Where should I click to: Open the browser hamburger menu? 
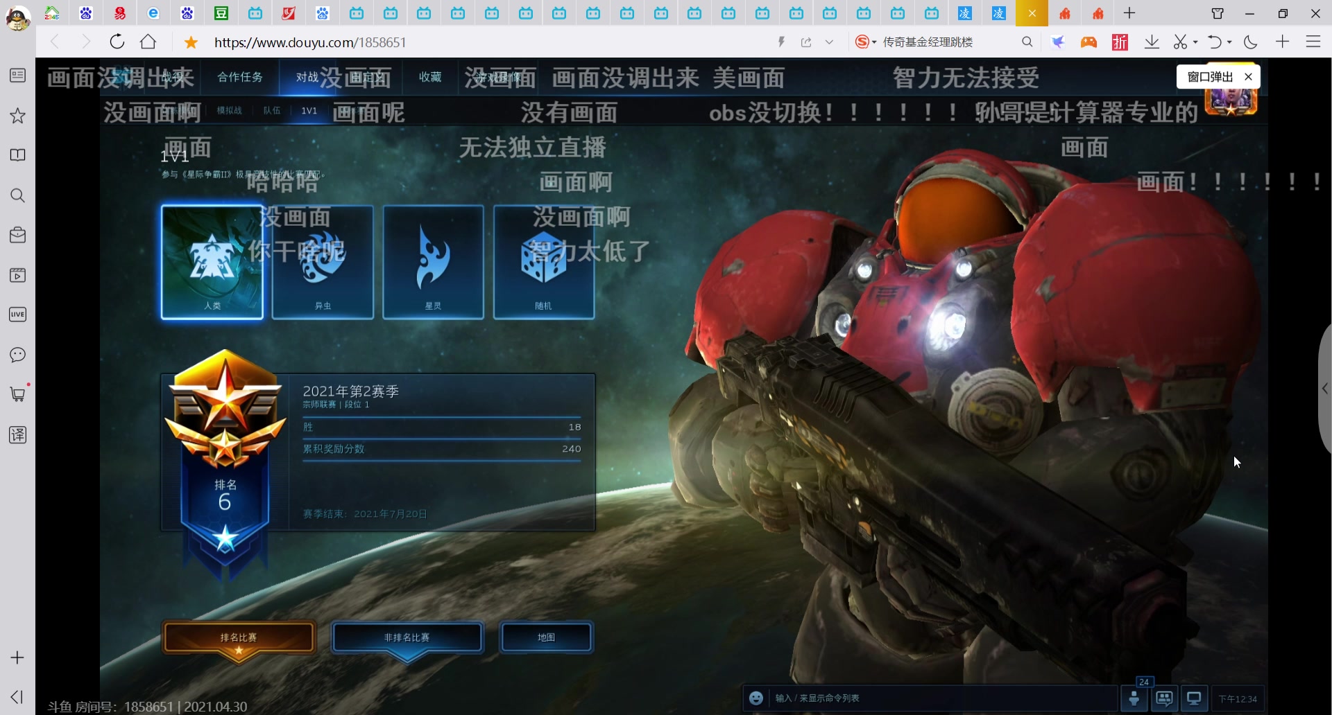click(x=1313, y=42)
